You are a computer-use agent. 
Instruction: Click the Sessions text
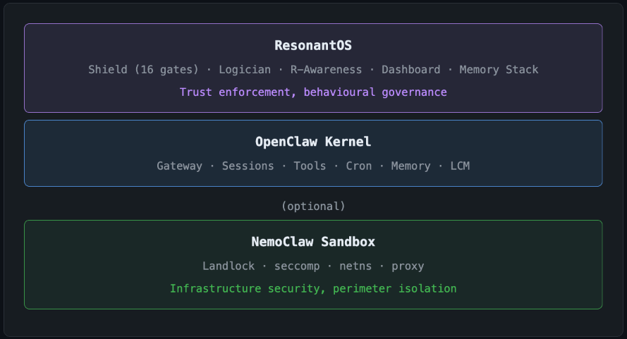248,166
